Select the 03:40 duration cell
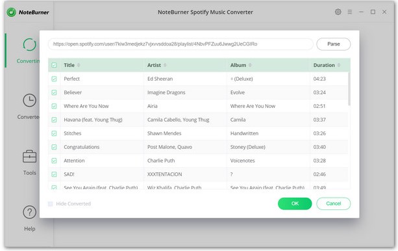The width and height of the screenshot is (398, 251). point(329,147)
